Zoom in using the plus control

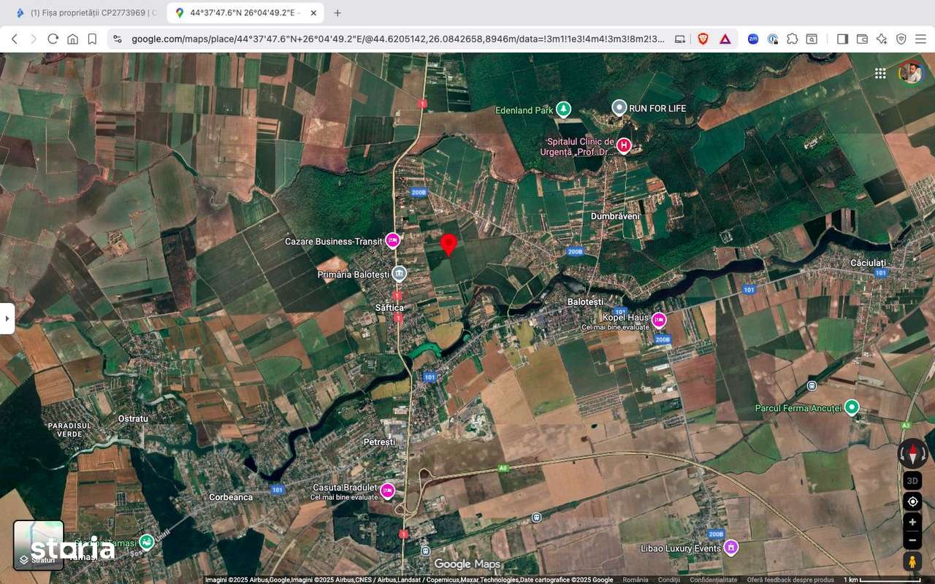pyautogui.click(x=912, y=521)
